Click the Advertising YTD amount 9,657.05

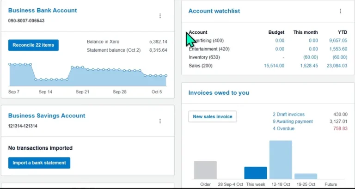click(x=337, y=41)
